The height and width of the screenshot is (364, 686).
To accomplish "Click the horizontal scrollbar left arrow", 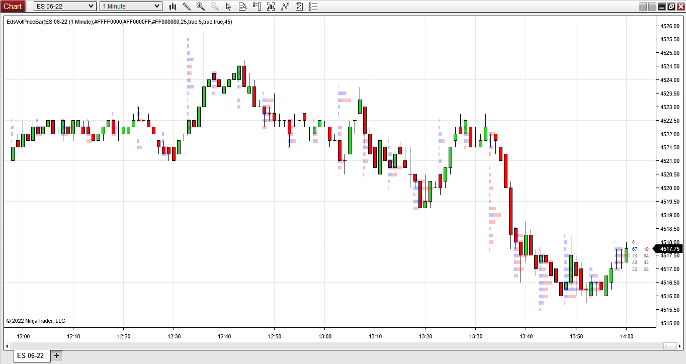I will 7,346.
